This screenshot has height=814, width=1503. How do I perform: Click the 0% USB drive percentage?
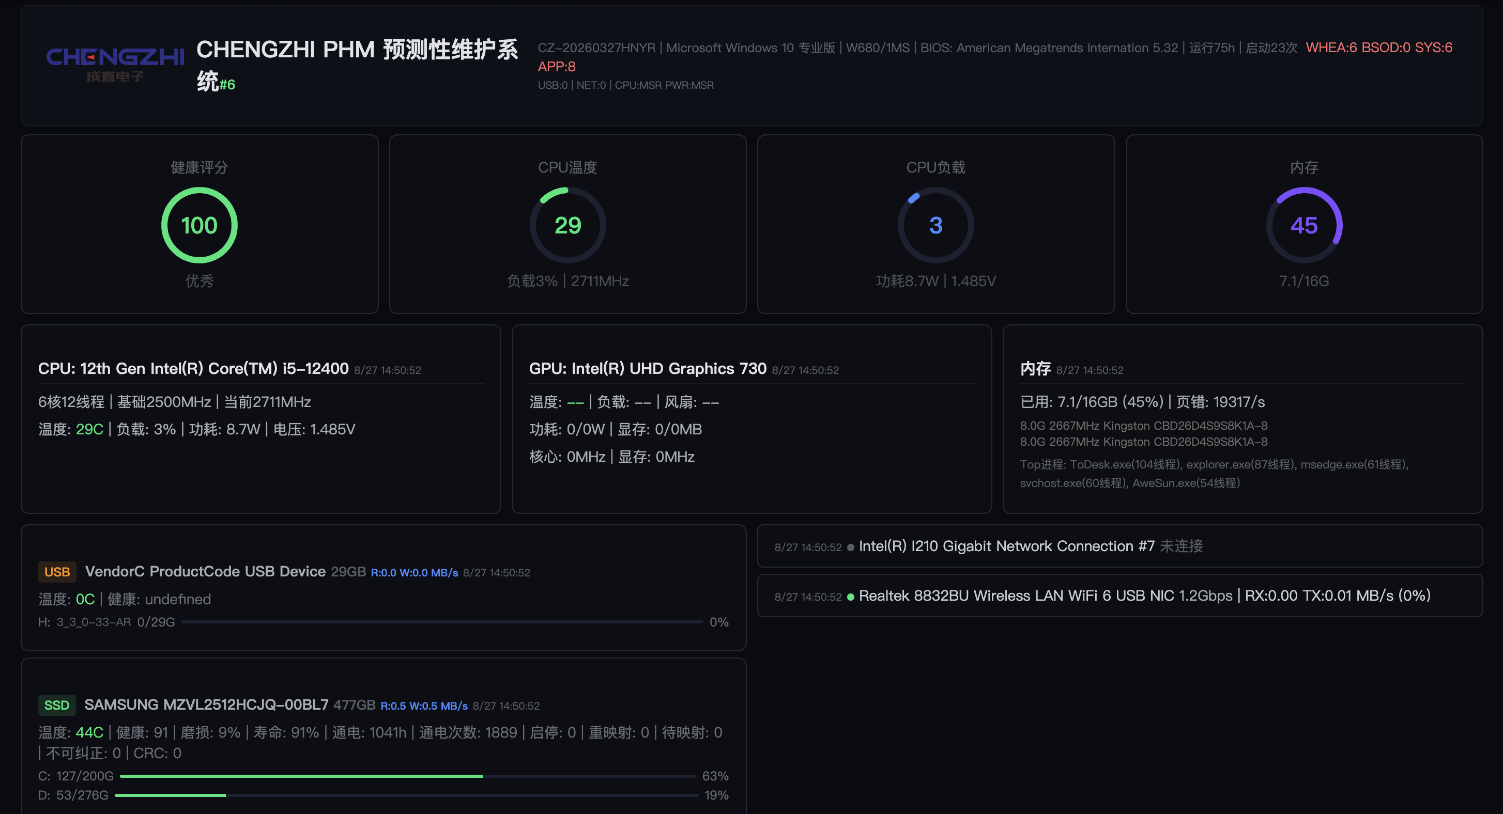719,622
